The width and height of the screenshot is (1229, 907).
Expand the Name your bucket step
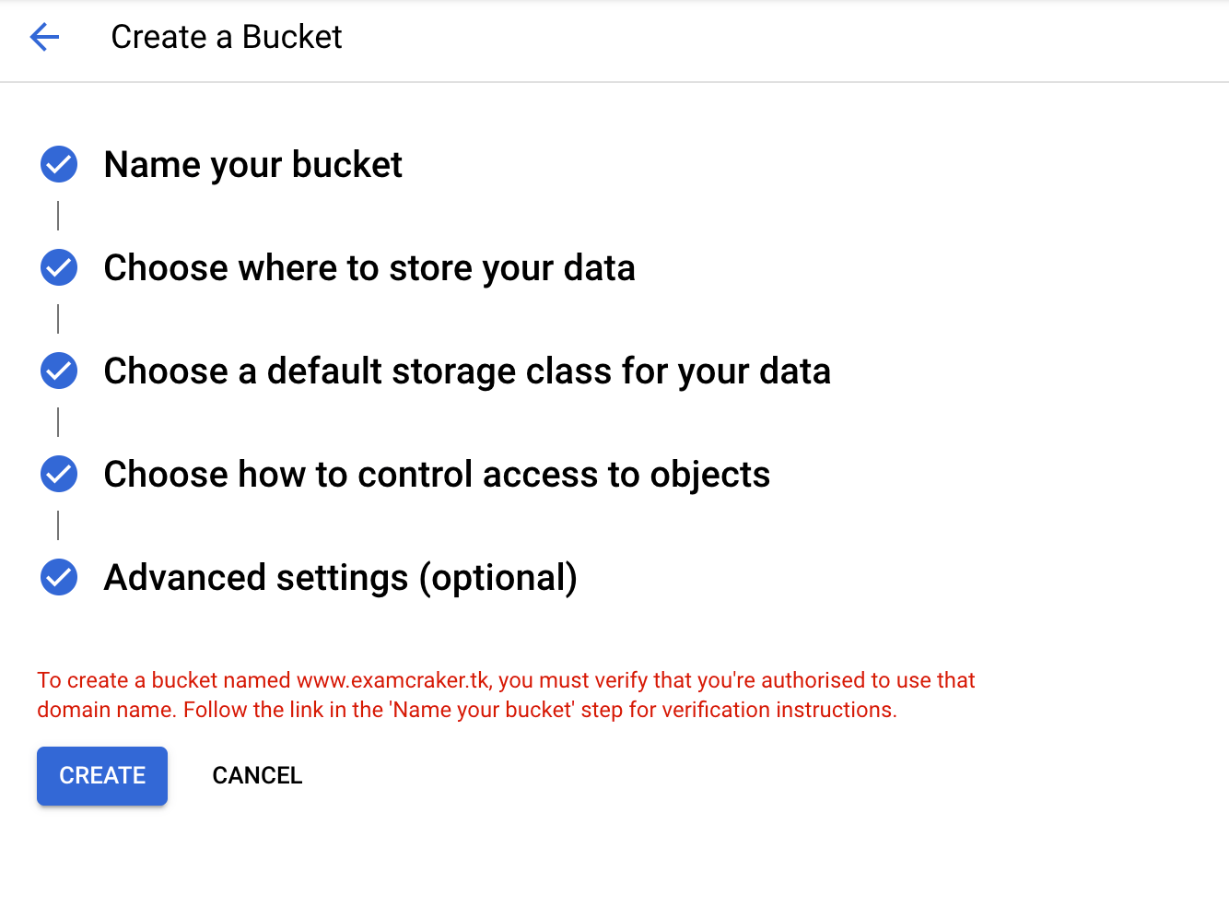[x=252, y=165]
